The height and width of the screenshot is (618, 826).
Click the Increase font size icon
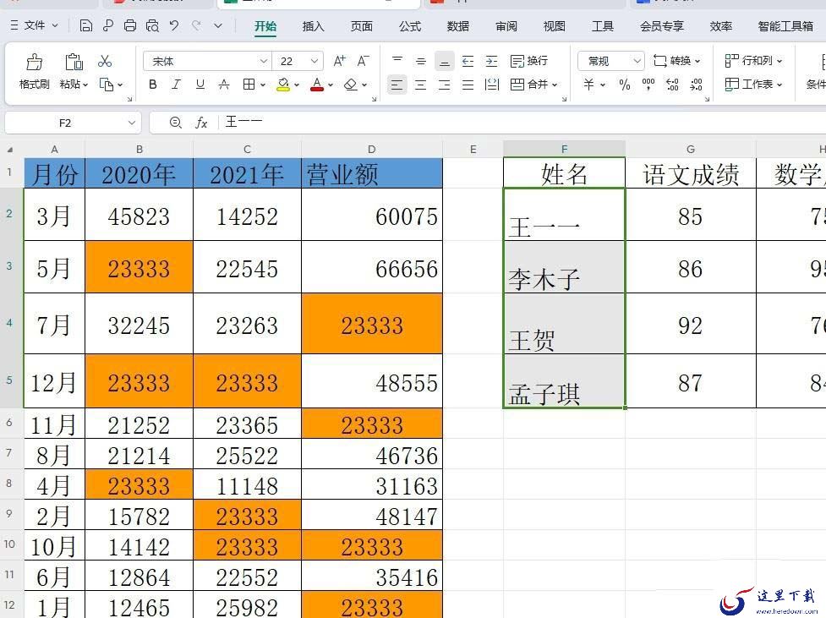(339, 61)
